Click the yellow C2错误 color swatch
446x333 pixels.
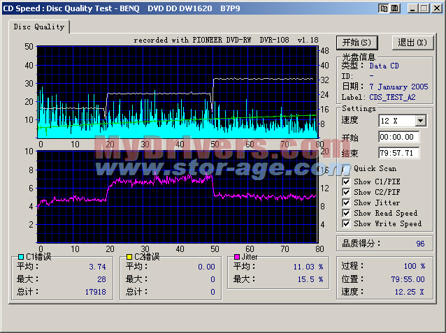pyautogui.click(x=129, y=257)
